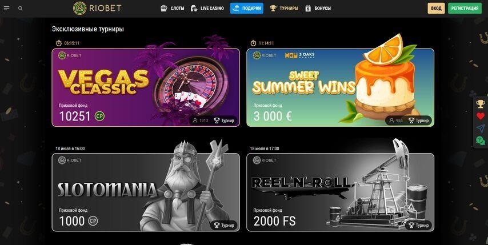Open Sweet Summer Wins tournament banner

click(340, 87)
